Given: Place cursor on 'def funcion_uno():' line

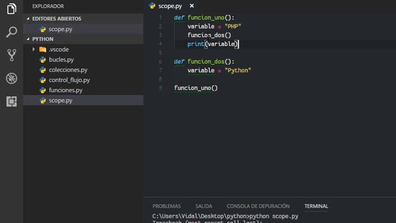Looking at the screenshot, I should pyautogui.click(x=204, y=18).
